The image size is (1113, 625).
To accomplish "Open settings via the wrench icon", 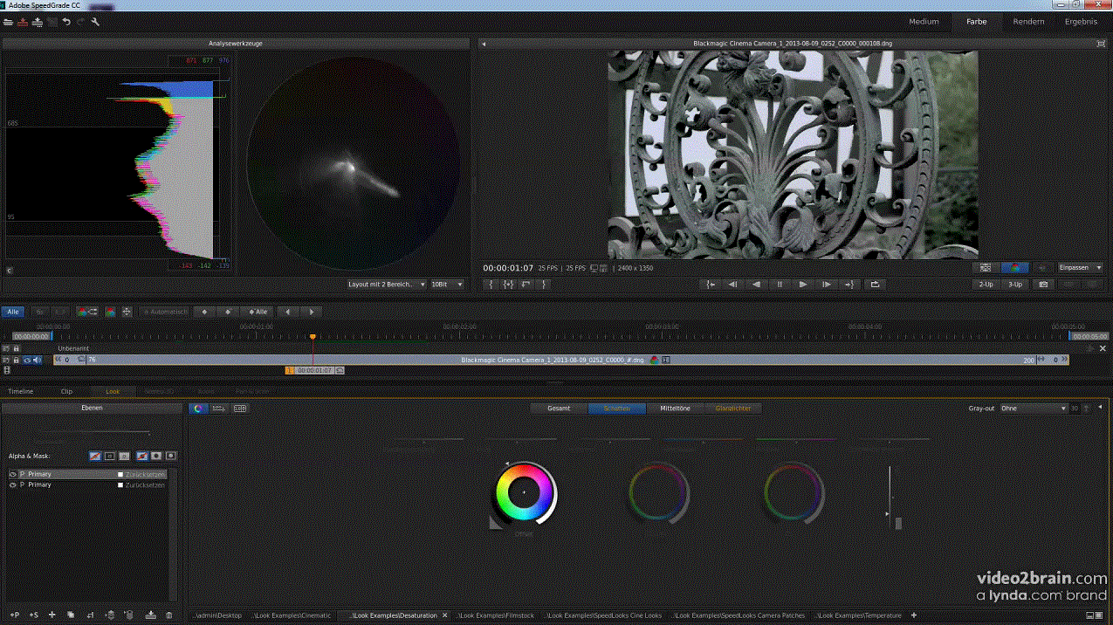I will [x=95, y=22].
